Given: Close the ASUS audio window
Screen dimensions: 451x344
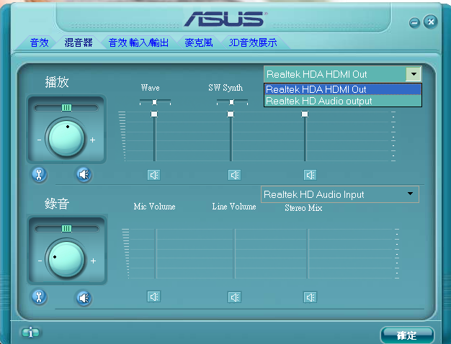Looking at the screenshot, I should click(x=431, y=22).
